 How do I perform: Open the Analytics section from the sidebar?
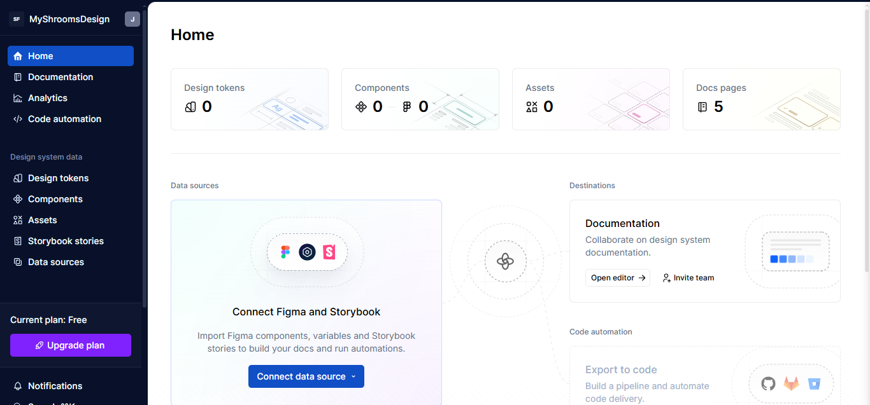pyautogui.click(x=48, y=98)
